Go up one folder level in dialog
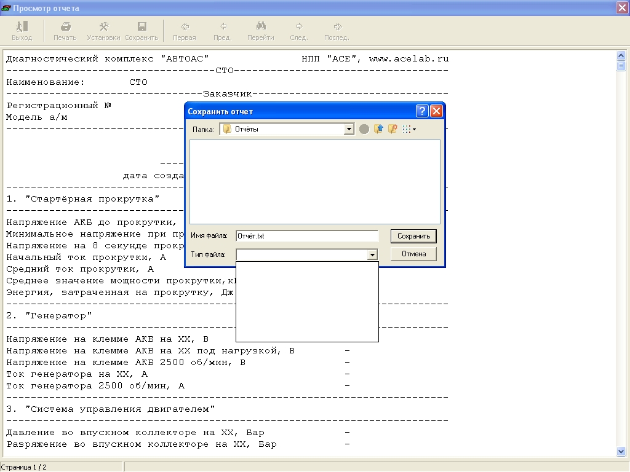Image resolution: width=630 pixels, height=472 pixels. tap(378, 130)
